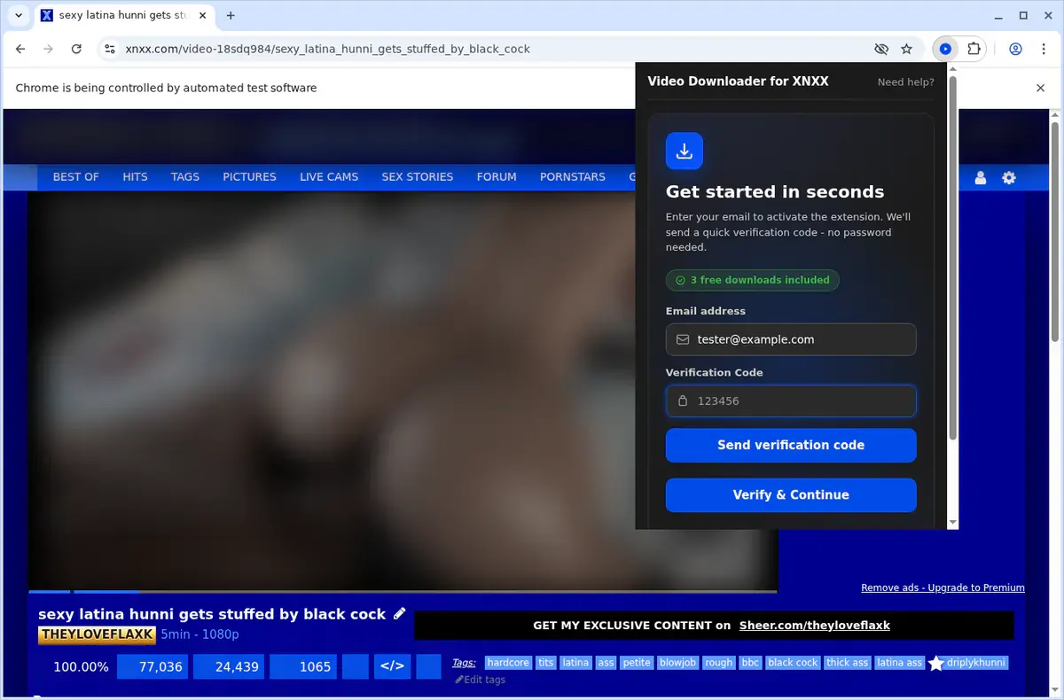
Task: Select the hardcore tag
Action: click(x=508, y=662)
